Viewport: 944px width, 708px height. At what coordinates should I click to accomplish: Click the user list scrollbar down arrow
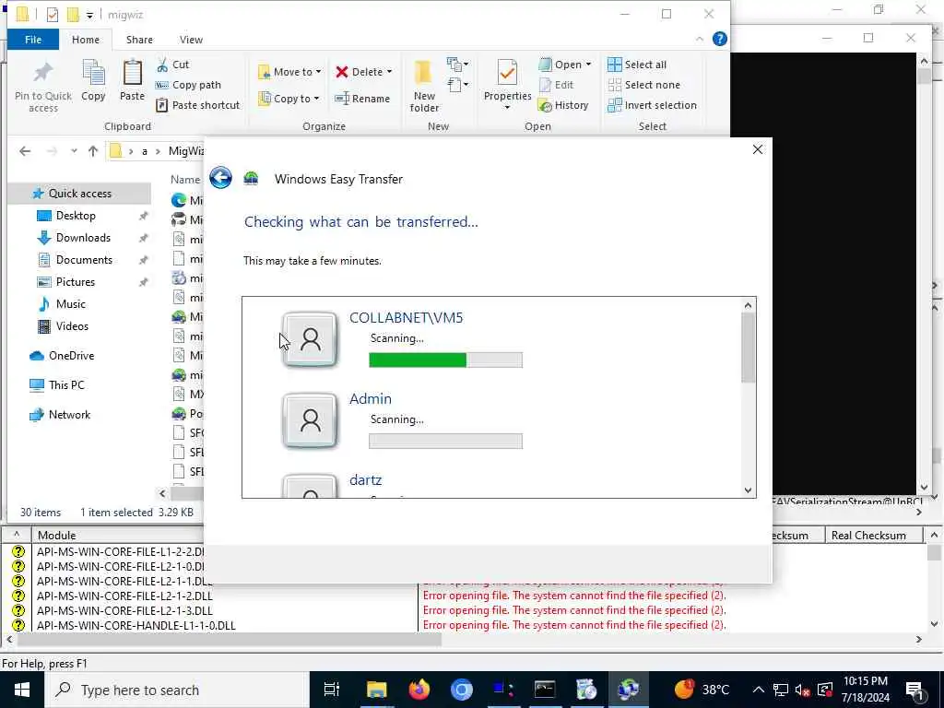(748, 490)
